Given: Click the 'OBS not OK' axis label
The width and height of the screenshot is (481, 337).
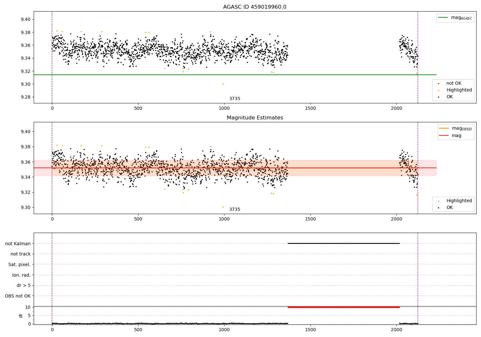Looking at the screenshot, I should pyautogui.click(x=18, y=296).
